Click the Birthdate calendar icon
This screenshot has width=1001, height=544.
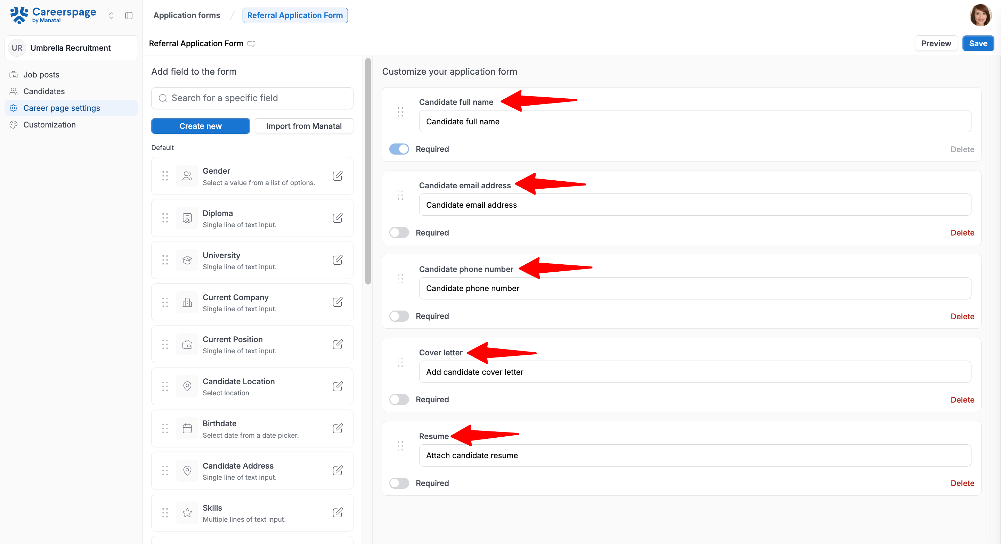(187, 429)
